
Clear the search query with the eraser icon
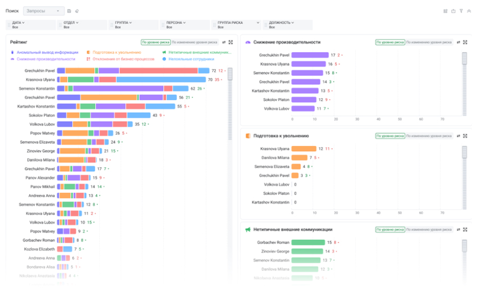click(77, 11)
